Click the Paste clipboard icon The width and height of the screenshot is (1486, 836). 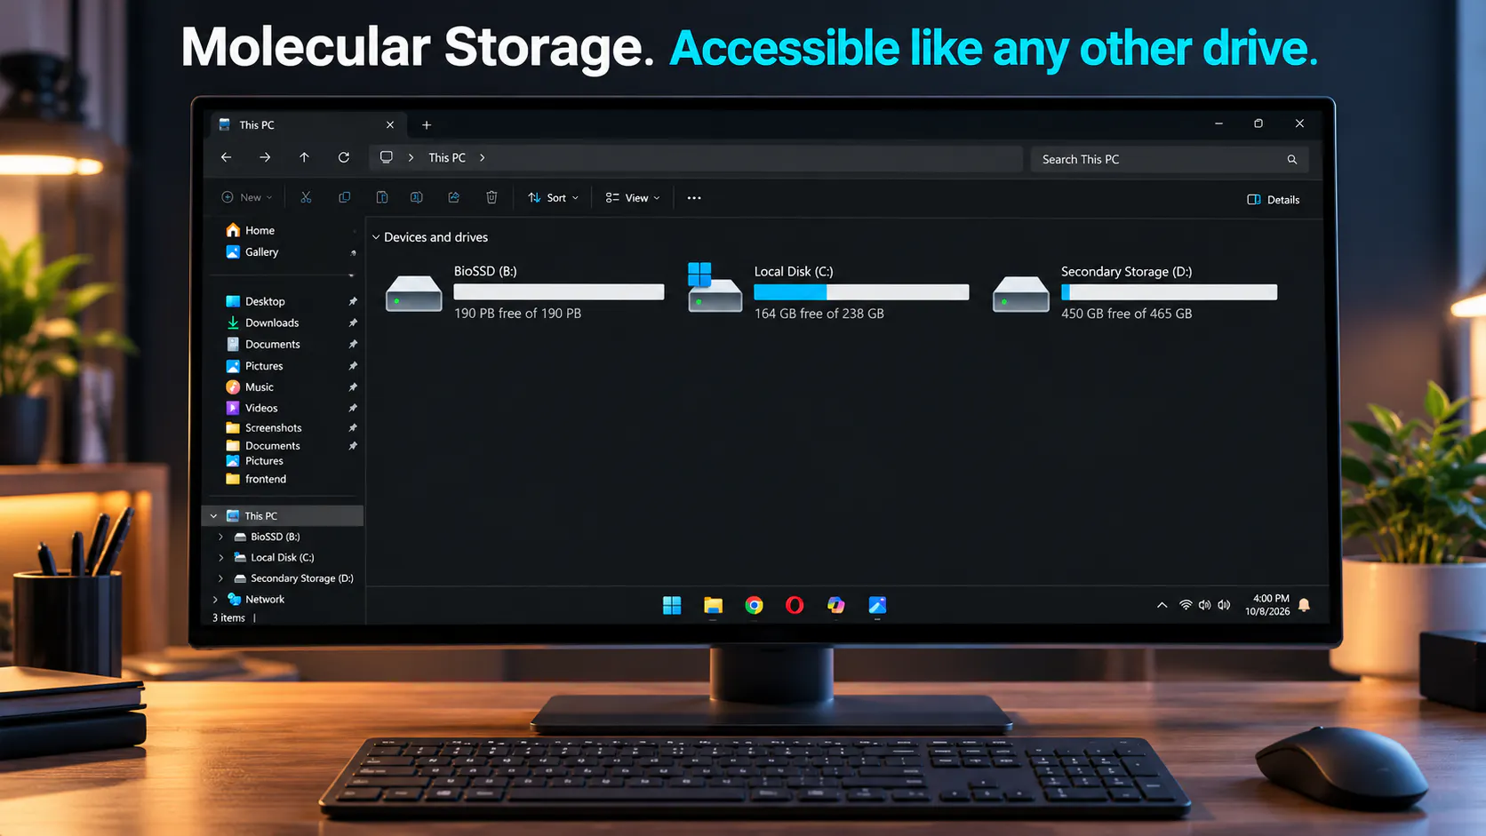(381, 197)
